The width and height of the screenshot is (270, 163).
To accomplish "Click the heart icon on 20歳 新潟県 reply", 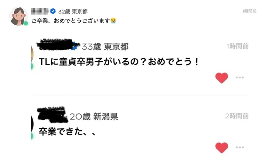I will click(222, 148).
